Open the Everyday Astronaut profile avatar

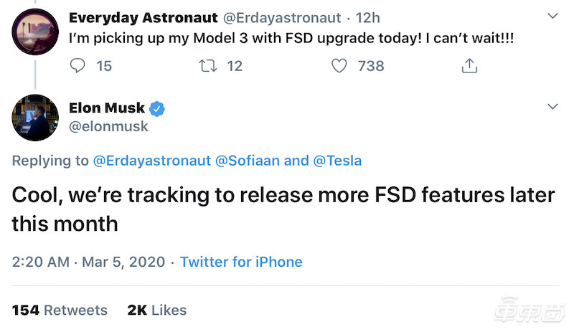pyautogui.click(x=36, y=32)
